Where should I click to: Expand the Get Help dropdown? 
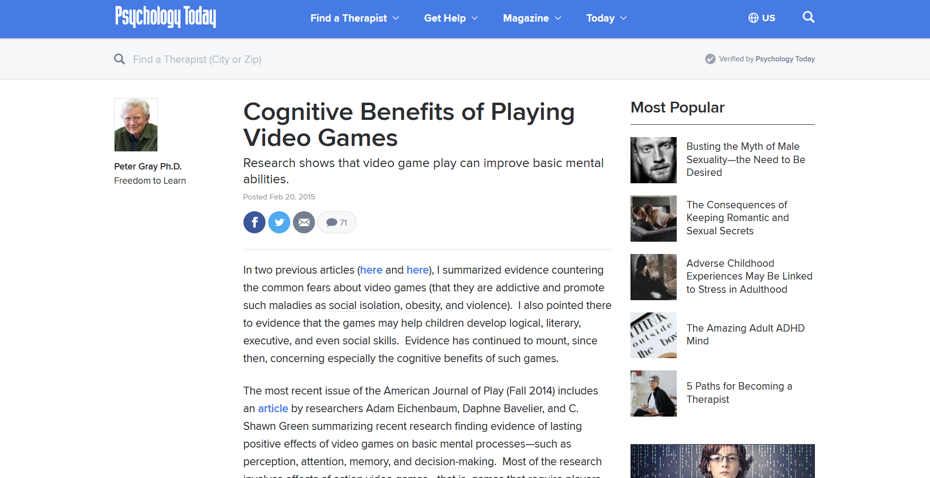pyautogui.click(x=450, y=18)
